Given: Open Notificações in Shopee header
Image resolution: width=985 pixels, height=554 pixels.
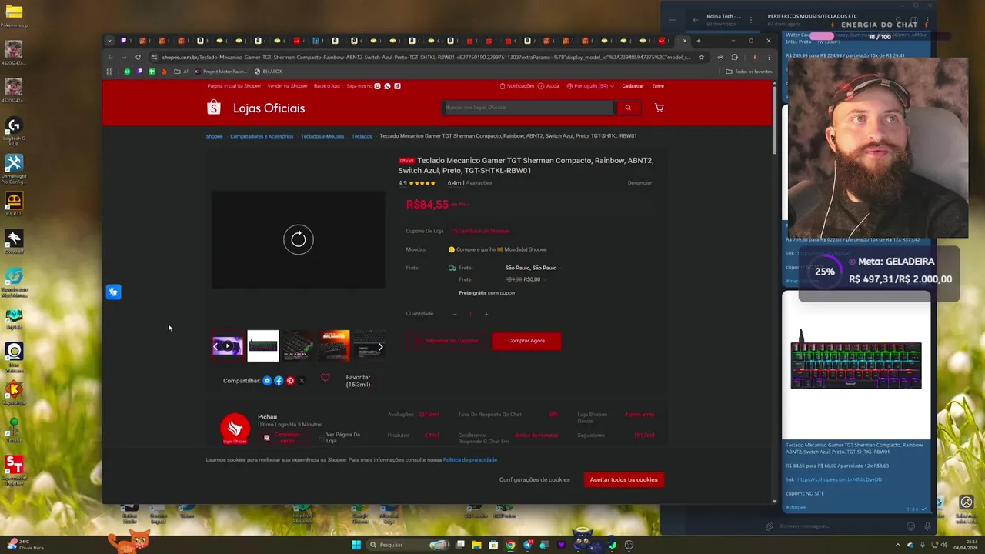Looking at the screenshot, I should pos(517,86).
